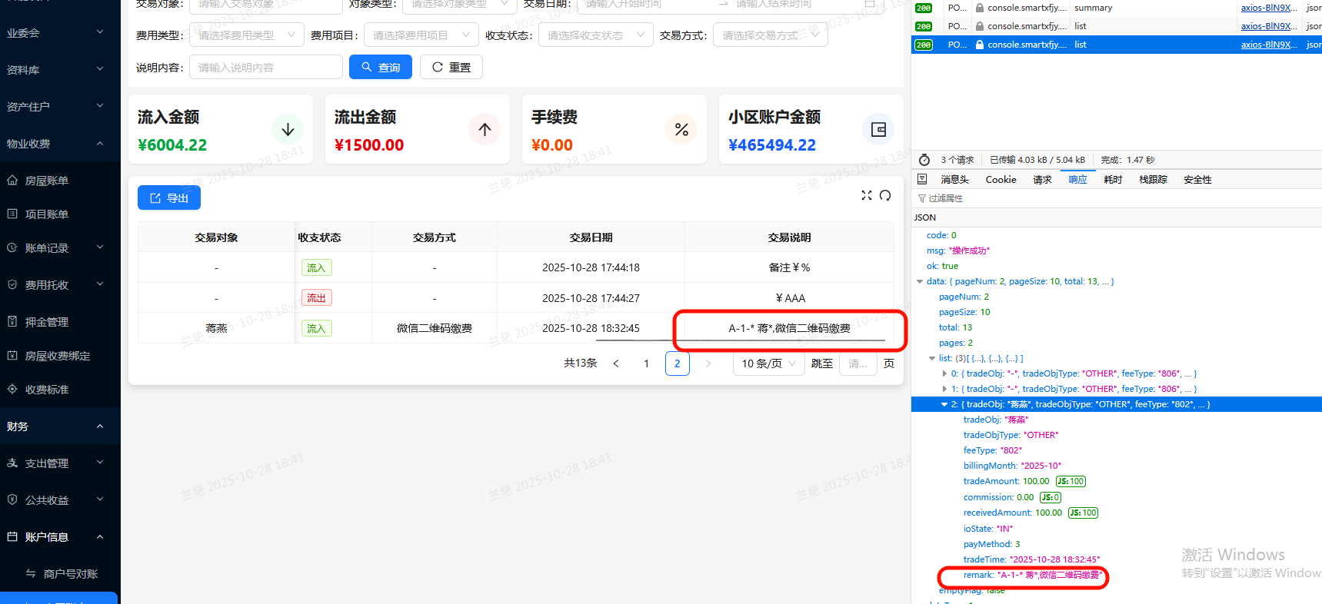The width and height of the screenshot is (1322, 604).
Task: Click the 说明内容 input field
Action: 266,68
